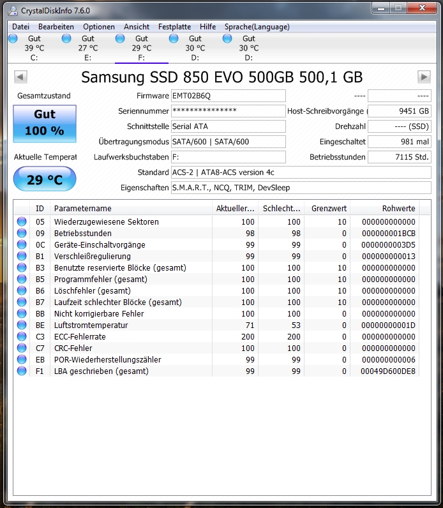This screenshot has height=508, width=443.
Task: Click status orb for drive F:
Action: (120, 38)
